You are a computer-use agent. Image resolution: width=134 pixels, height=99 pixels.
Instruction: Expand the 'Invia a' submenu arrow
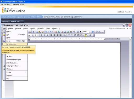click(x=26, y=72)
